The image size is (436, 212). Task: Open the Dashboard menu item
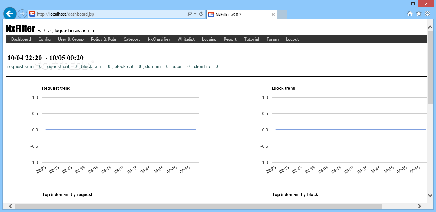(21, 39)
